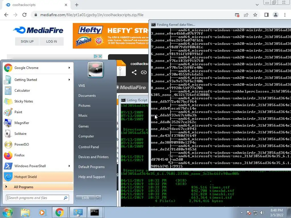Bookmark this page with star icon
Screen dimensions: 291x218
pyautogui.click(x=255, y=15)
